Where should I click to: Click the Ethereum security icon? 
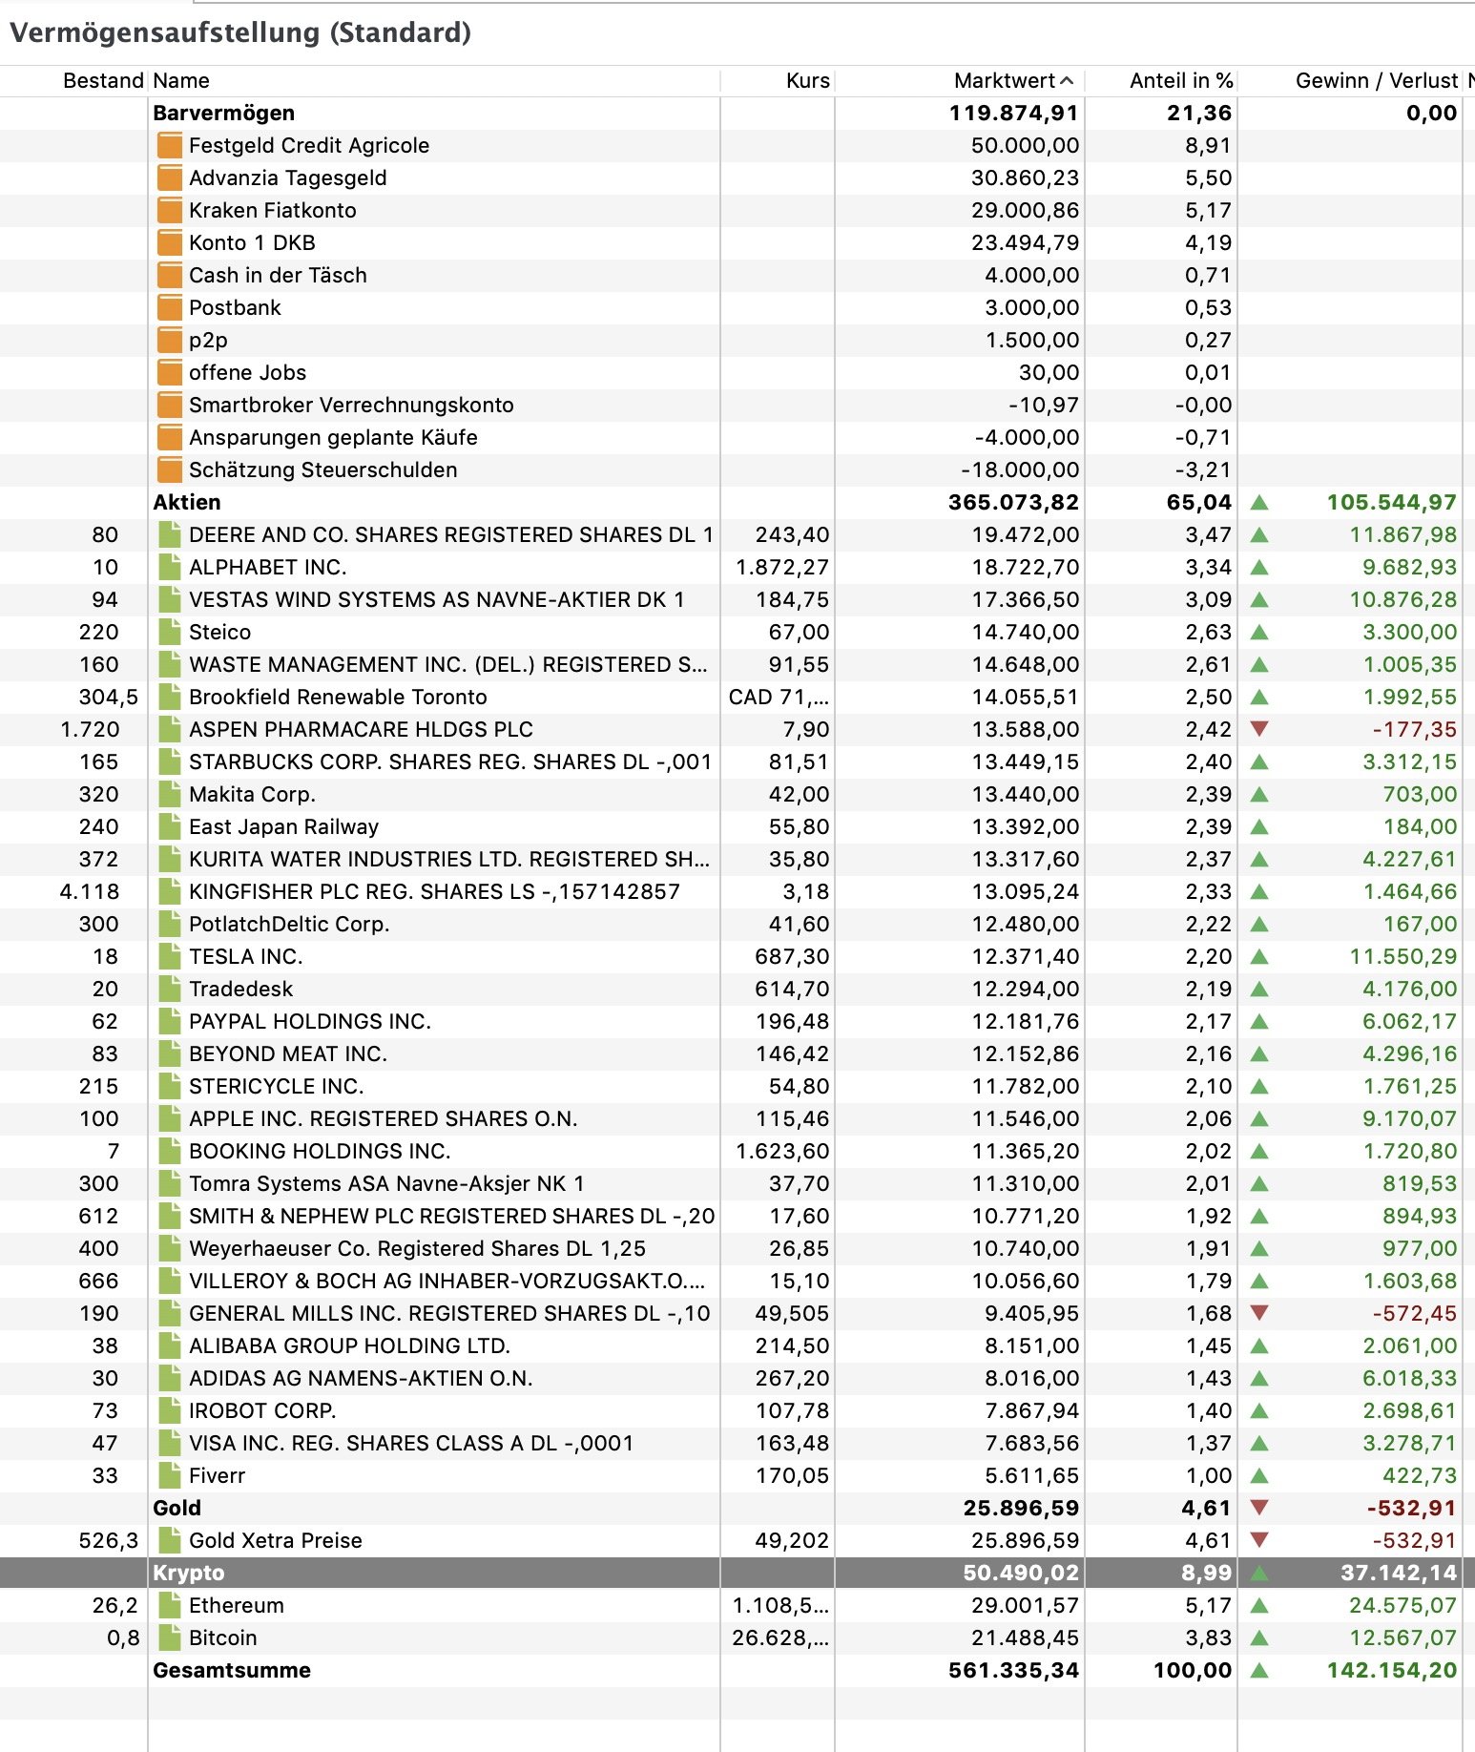click(x=170, y=1606)
